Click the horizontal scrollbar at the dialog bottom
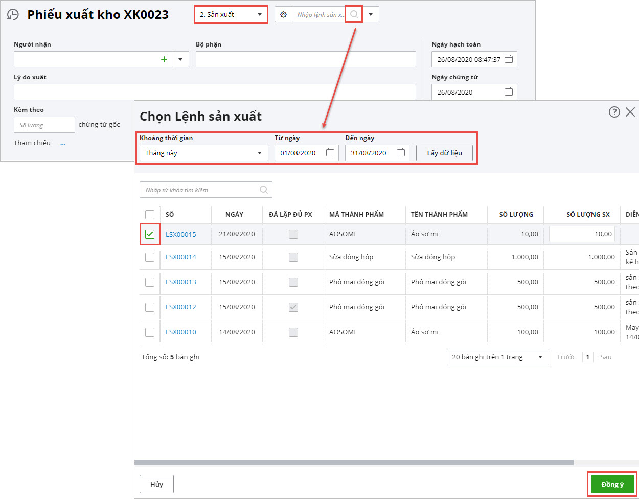 (x=354, y=462)
